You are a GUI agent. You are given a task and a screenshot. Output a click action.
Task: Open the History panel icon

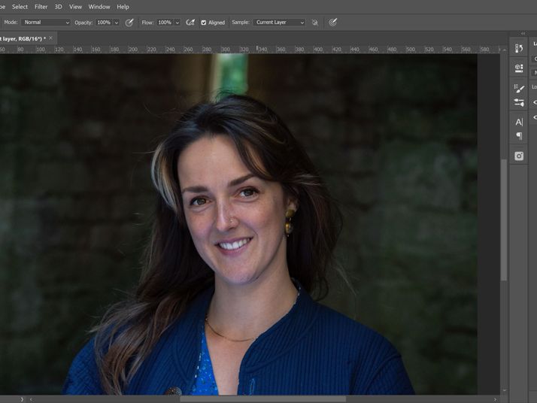pyautogui.click(x=519, y=48)
